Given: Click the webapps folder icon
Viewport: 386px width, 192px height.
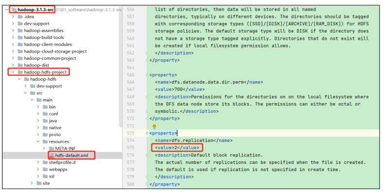Looking at the screenshot, I should click(x=45, y=169).
